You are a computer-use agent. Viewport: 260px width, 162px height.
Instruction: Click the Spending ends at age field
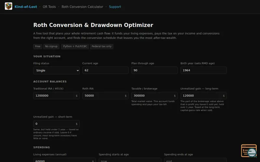pos(195,160)
